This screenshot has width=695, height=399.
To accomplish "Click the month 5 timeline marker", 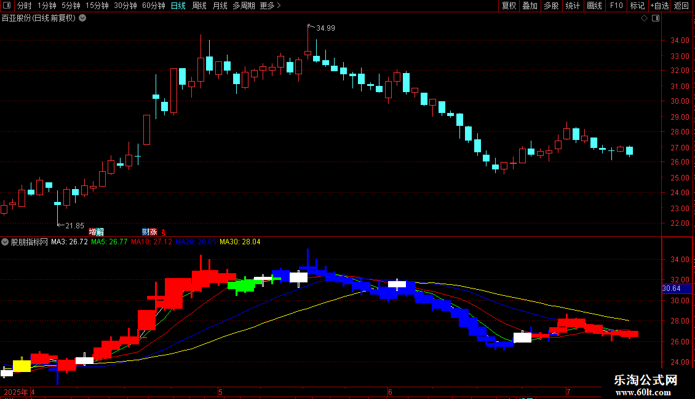I will click(x=220, y=392).
